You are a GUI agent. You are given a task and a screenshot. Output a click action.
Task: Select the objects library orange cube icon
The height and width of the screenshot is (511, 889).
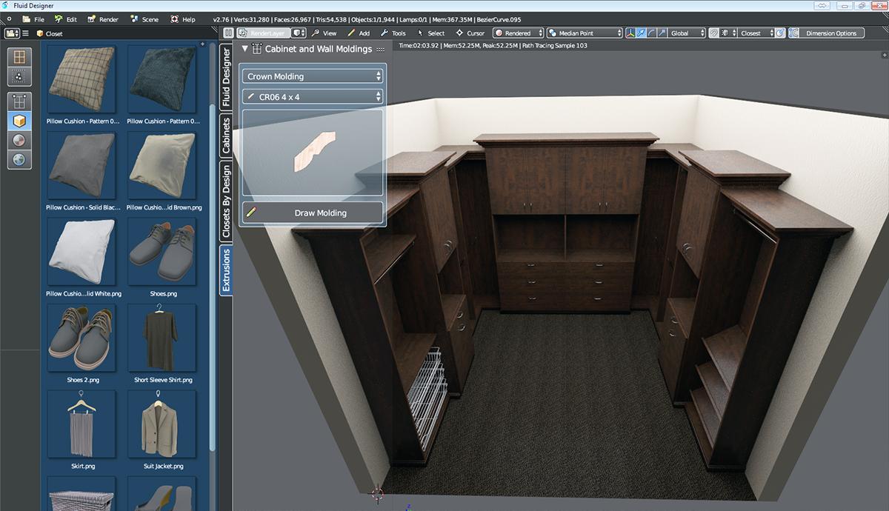[19, 121]
